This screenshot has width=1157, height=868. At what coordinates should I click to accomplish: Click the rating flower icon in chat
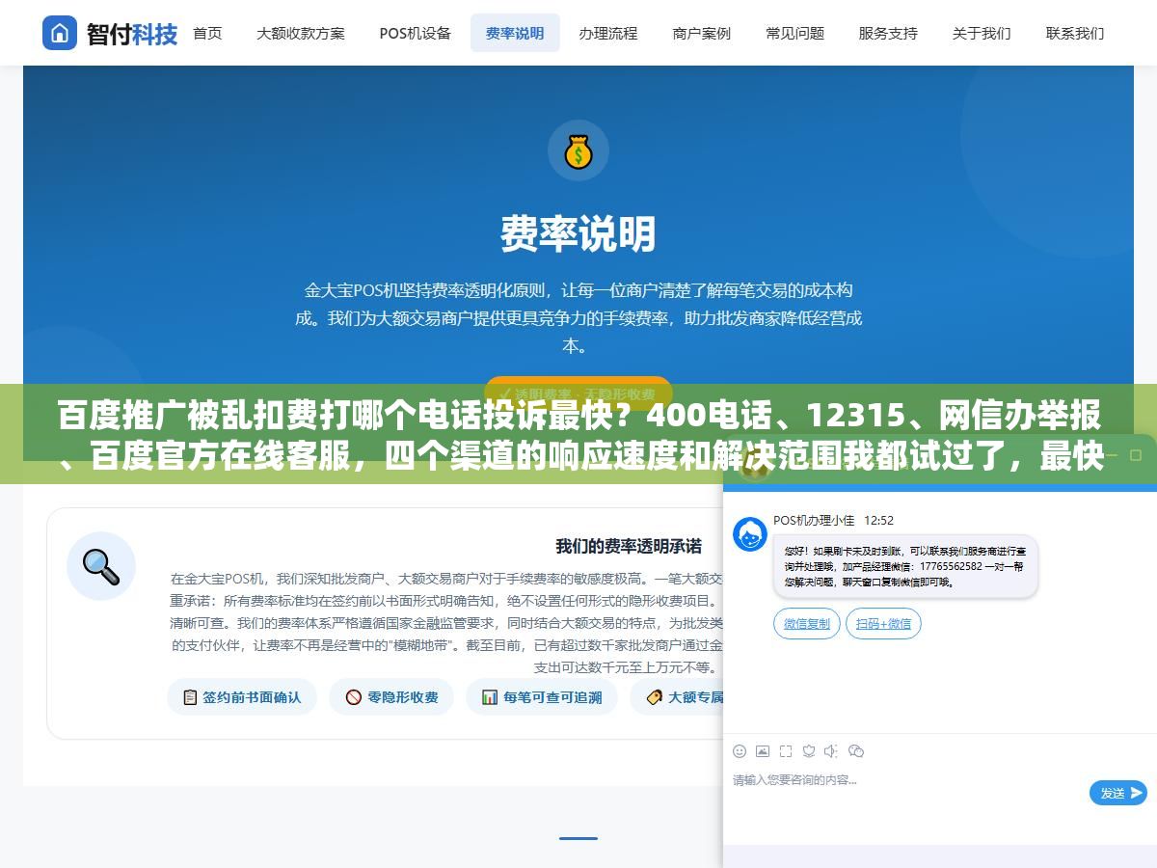click(x=809, y=750)
